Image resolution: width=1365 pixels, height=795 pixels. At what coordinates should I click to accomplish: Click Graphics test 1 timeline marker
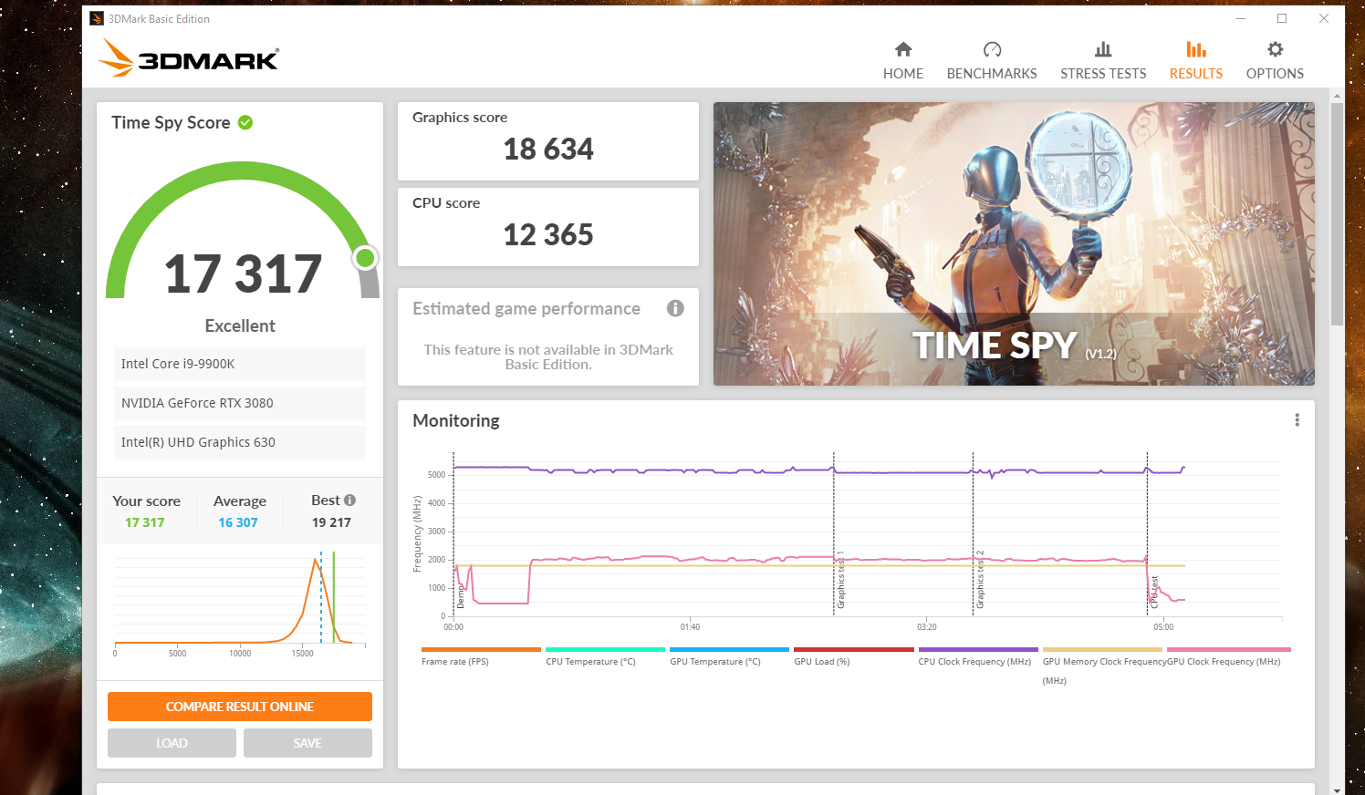pos(840,580)
